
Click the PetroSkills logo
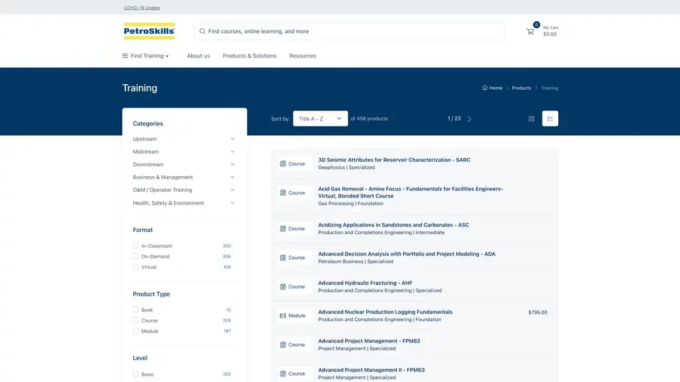click(x=149, y=31)
